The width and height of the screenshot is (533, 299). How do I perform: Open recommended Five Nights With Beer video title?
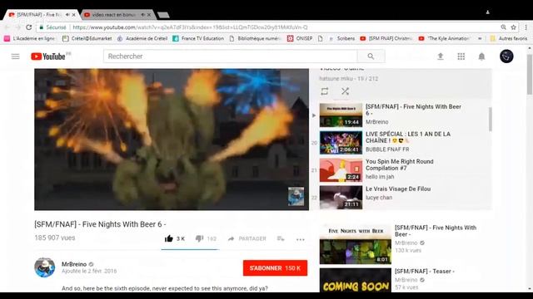click(x=436, y=231)
